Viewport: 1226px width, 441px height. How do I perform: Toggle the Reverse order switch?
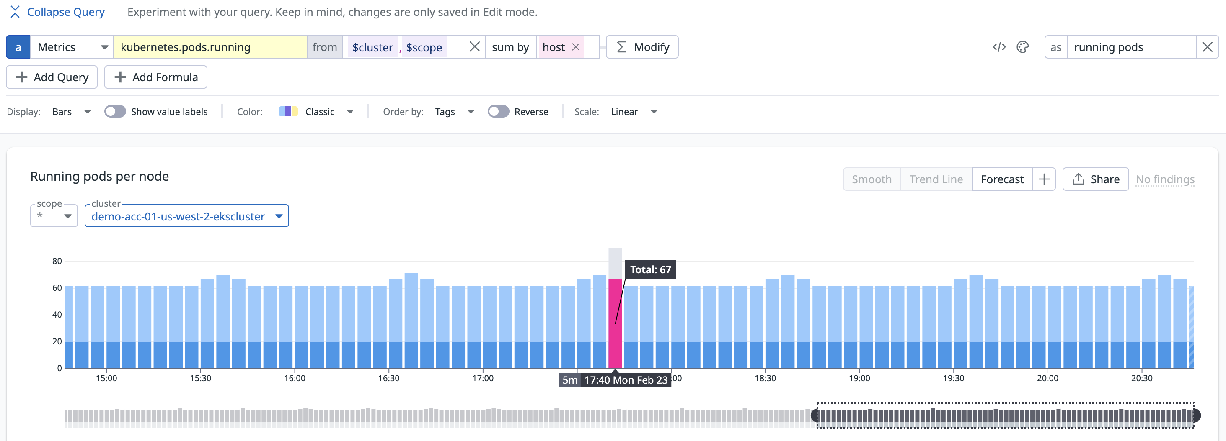click(x=498, y=112)
